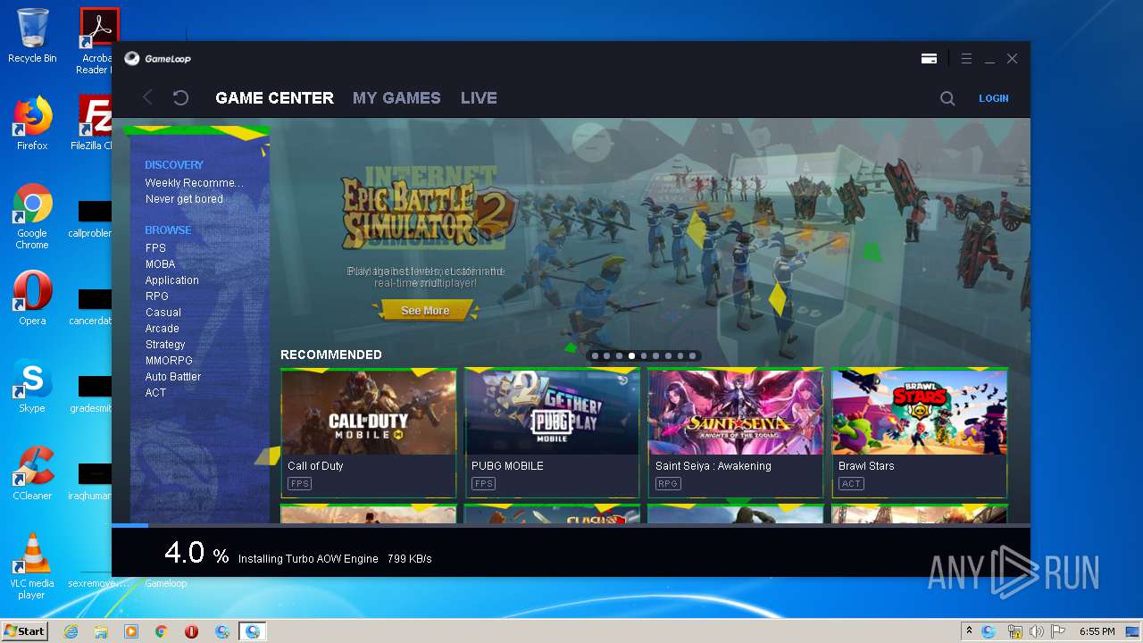Browse the Auto Battler category

[173, 377]
